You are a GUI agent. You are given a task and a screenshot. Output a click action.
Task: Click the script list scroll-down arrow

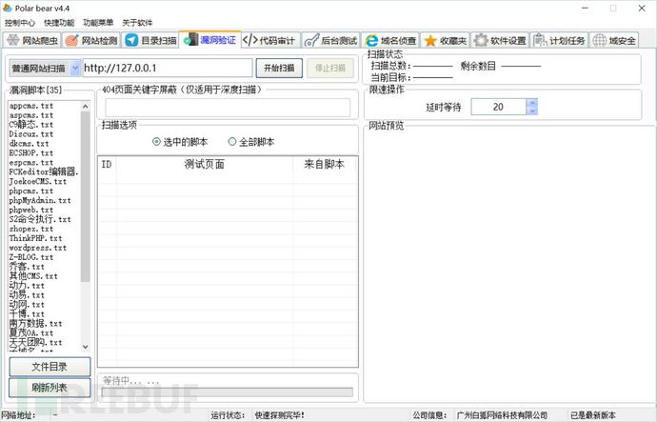[x=86, y=347]
